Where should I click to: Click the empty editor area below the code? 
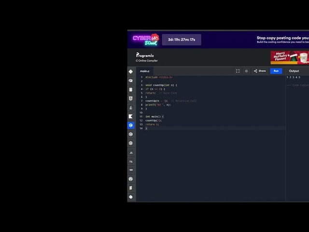point(211,166)
